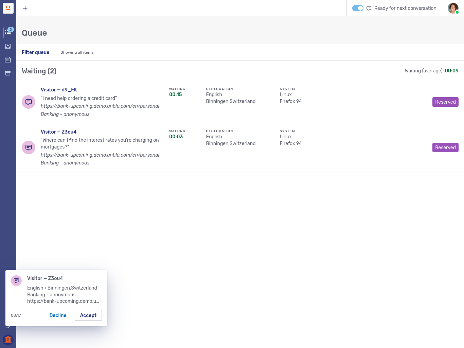Click the Reserved badge on Visitor d9_FK's row
464x348 pixels.
(445, 102)
